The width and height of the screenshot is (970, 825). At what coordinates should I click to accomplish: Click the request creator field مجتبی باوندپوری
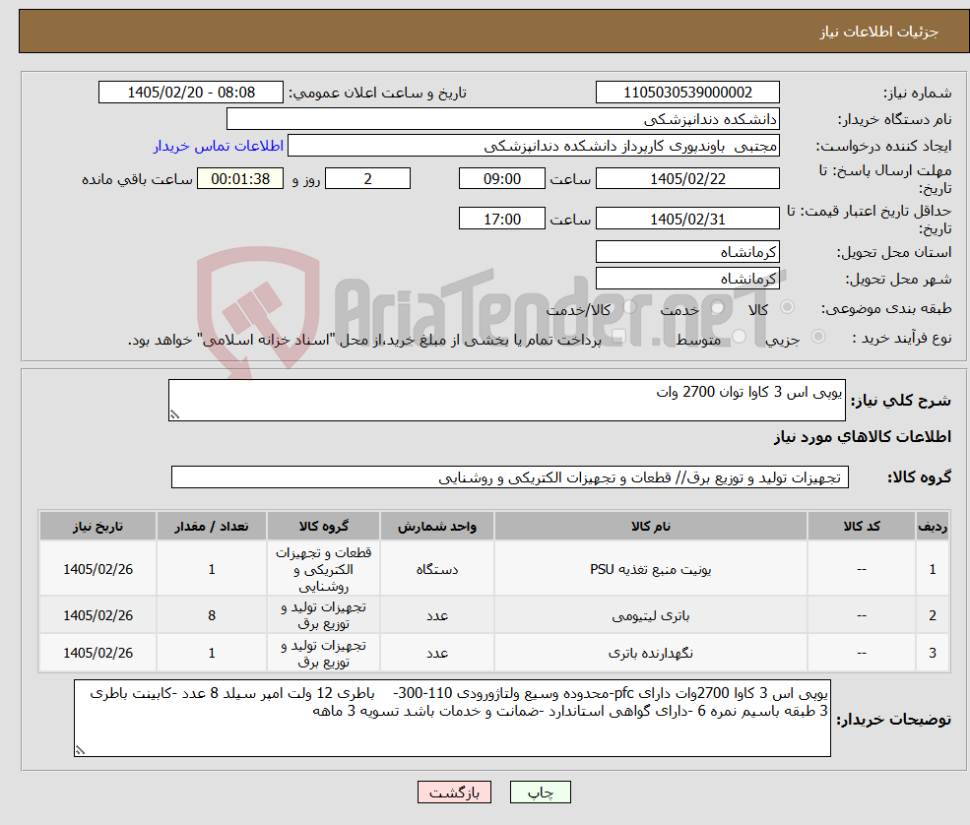coord(533,146)
